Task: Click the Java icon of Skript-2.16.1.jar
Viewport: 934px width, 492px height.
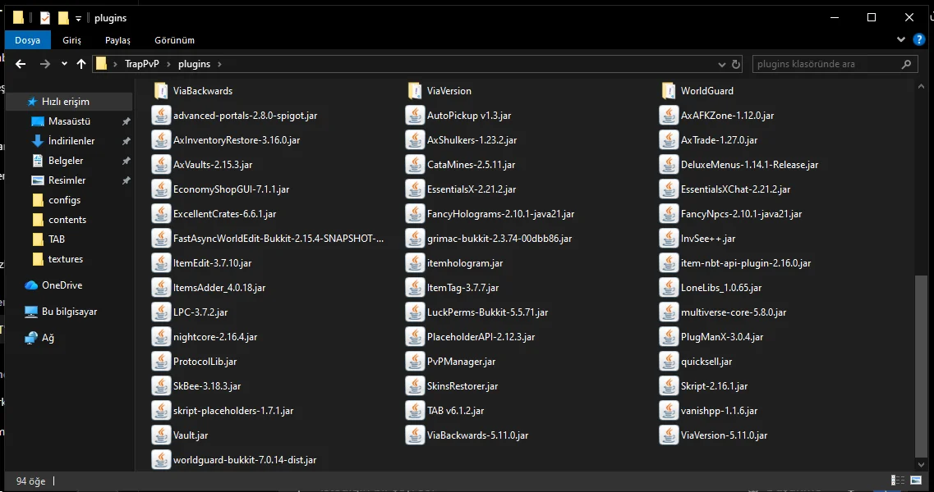Action: click(669, 385)
